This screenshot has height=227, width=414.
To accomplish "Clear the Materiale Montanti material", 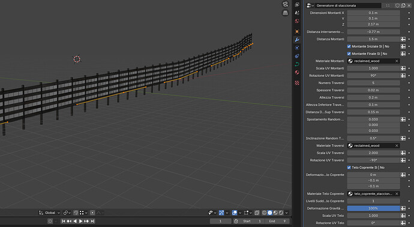I will [397, 61].
